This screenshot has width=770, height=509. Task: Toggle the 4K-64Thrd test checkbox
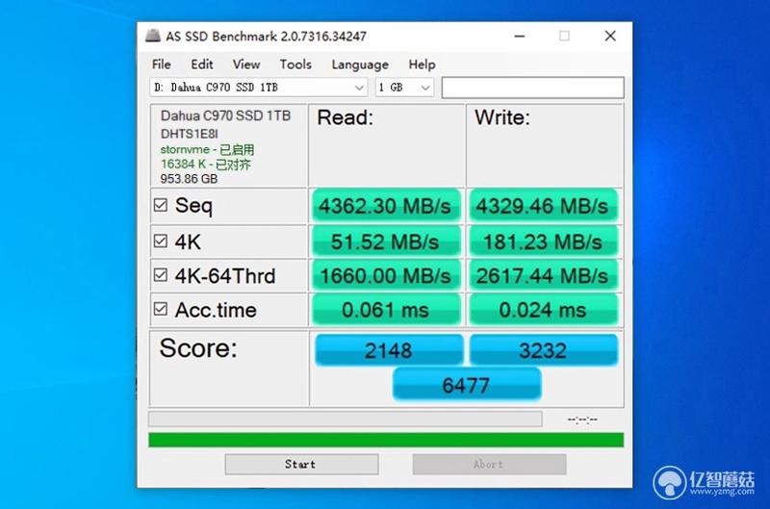[161, 274]
